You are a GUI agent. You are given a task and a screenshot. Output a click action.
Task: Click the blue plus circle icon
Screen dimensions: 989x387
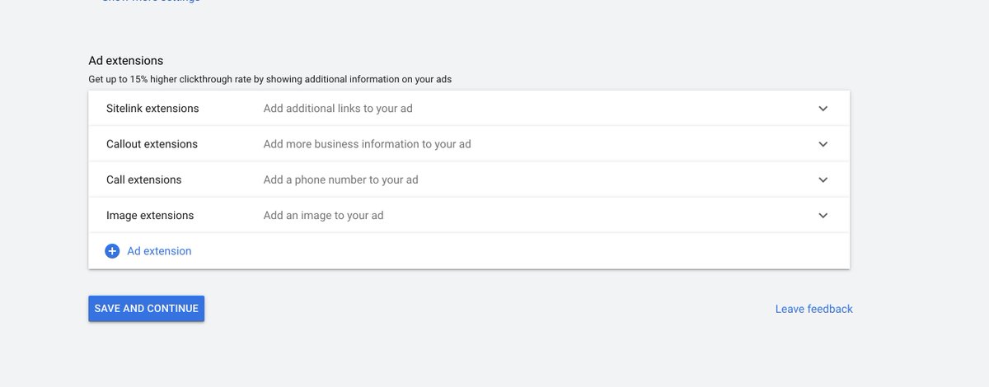pyautogui.click(x=112, y=251)
